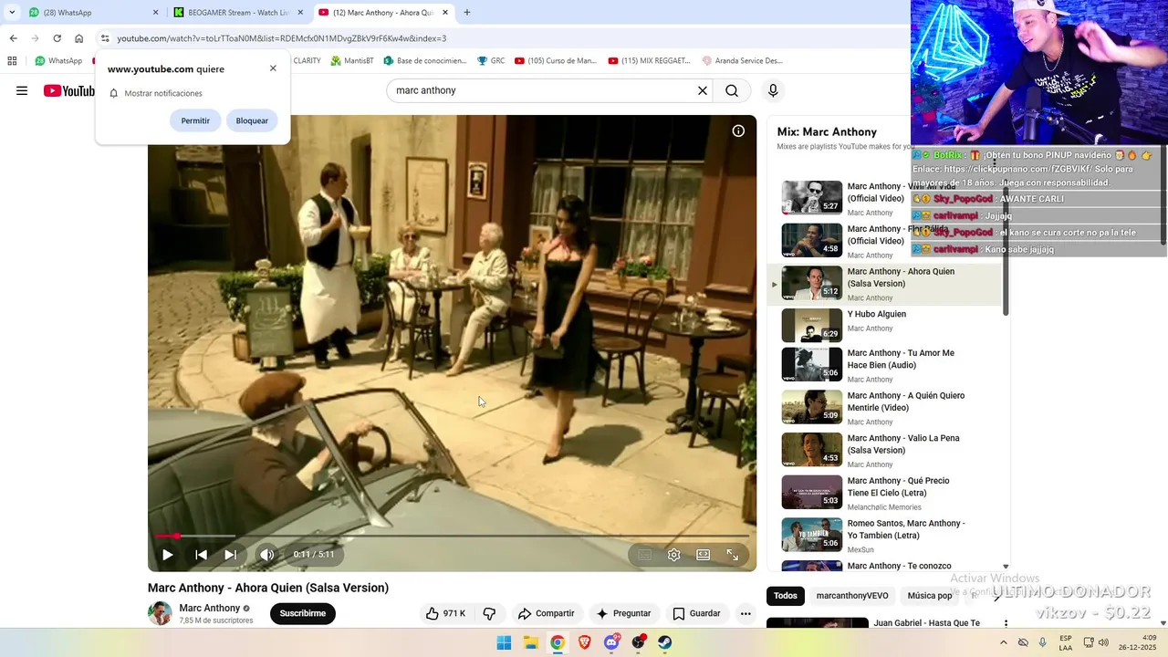Open the Preguntar AI ask button
This screenshot has width=1168, height=657.
point(623,613)
